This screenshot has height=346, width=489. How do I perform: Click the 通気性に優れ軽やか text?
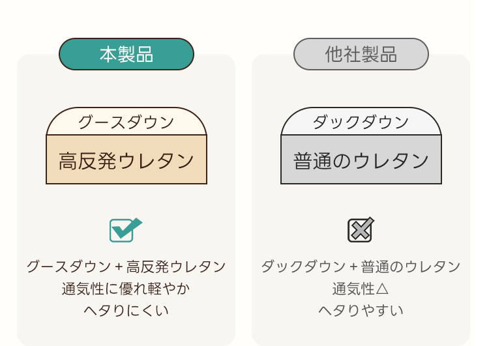pos(126,288)
